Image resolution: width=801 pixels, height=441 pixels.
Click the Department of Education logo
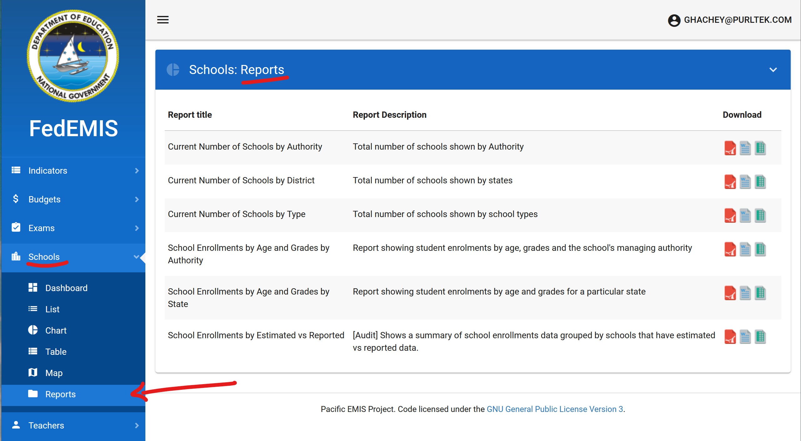(x=73, y=56)
